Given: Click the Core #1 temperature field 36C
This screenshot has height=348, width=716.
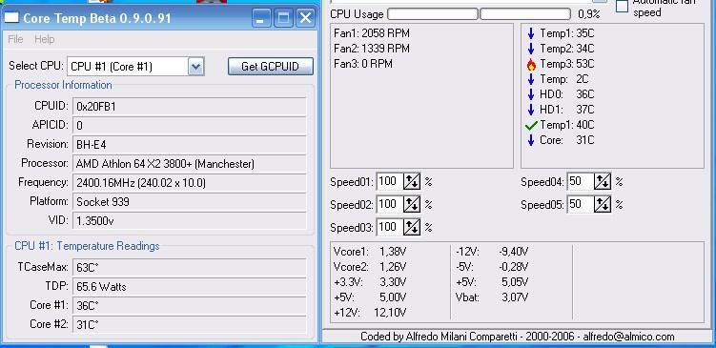Looking at the screenshot, I should click(x=189, y=305).
